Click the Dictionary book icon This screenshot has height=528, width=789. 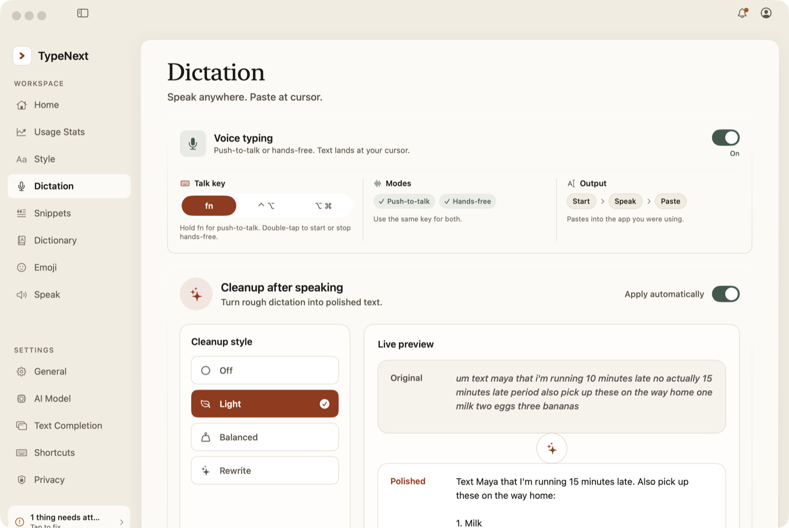(x=22, y=240)
